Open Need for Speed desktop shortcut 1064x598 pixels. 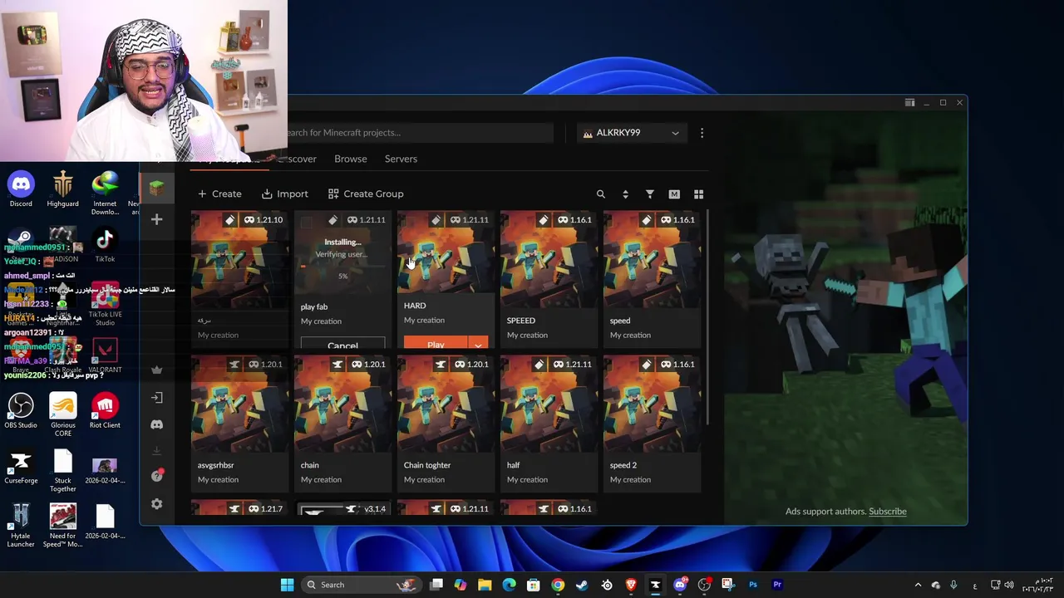coord(62,526)
